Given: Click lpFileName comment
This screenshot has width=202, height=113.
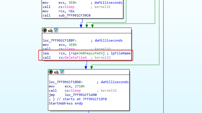Looking at the screenshot, I should (121, 53).
